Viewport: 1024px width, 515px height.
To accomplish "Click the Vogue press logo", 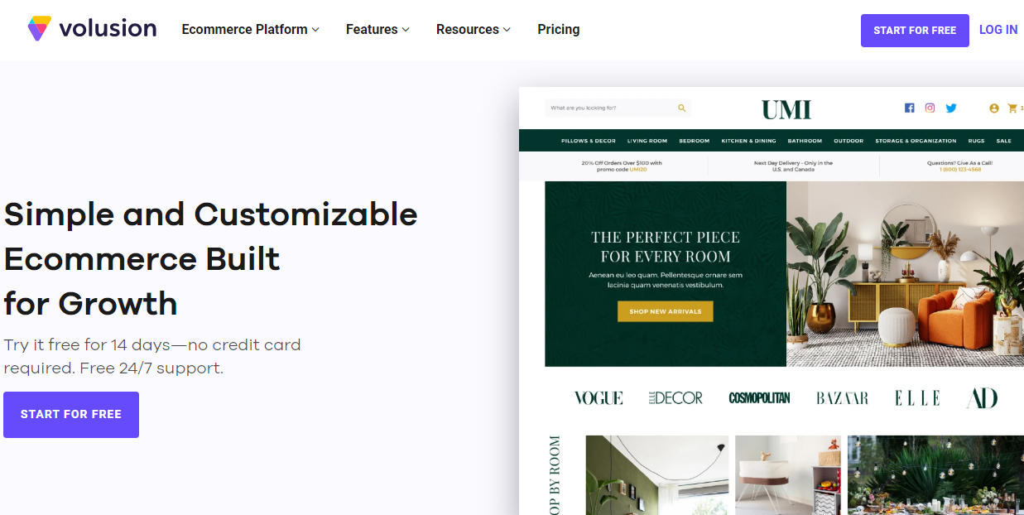I will tap(599, 397).
